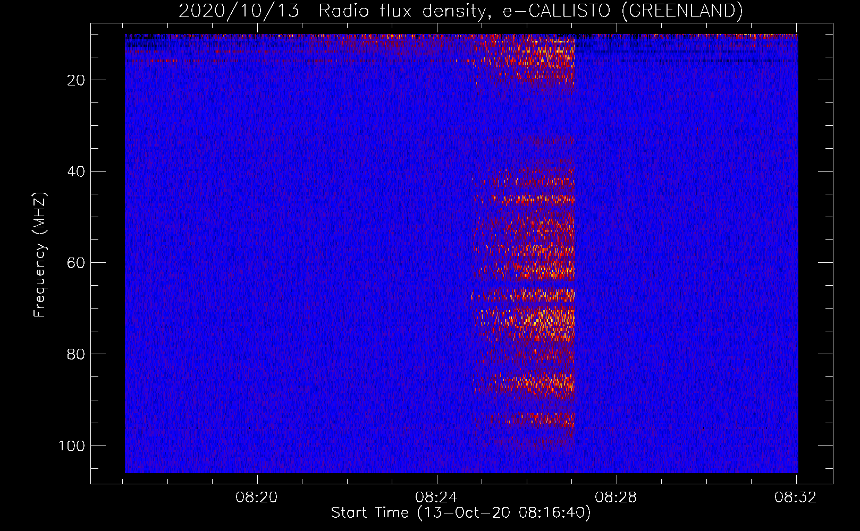
Task: Click the 20 frequency tick label
Action: pyautogui.click(x=76, y=80)
